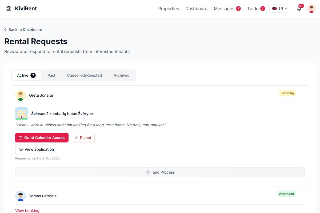Open the View booking link
The height and width of the screenshot is (213, 320).
coord(27,211)
